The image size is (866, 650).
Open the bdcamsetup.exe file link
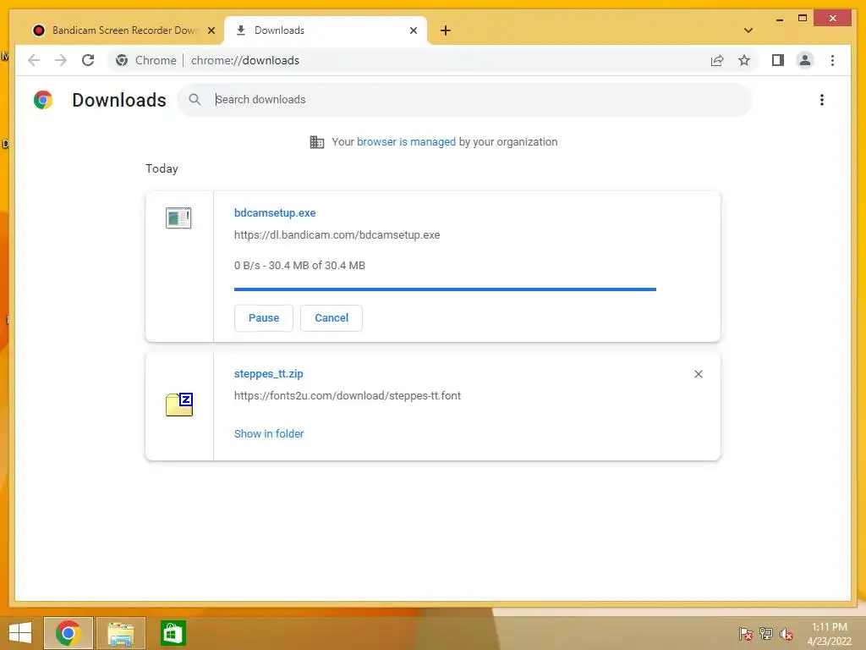pyautogui.click(x=275, y=212)
